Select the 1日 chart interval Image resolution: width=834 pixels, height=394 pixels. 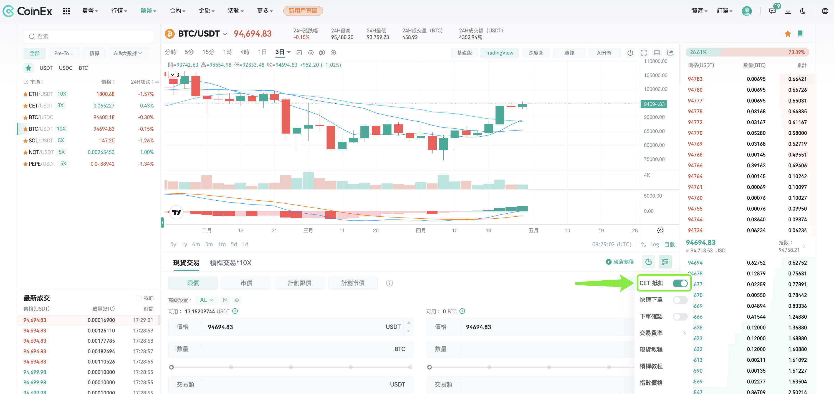(262, 52)
